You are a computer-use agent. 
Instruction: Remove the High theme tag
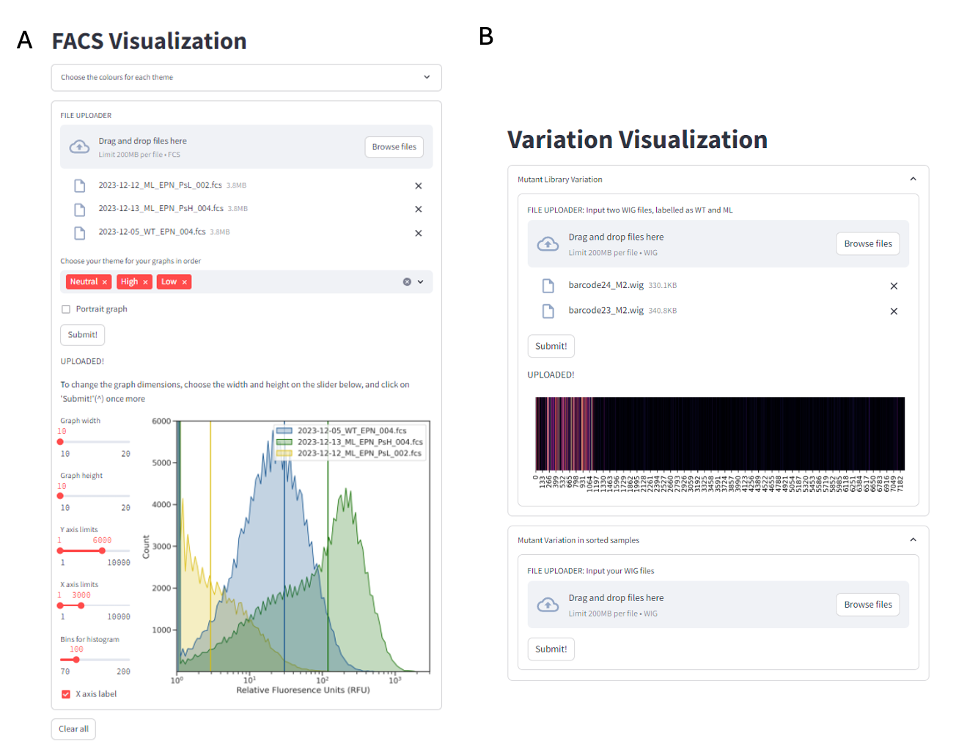tap(145, 282)
